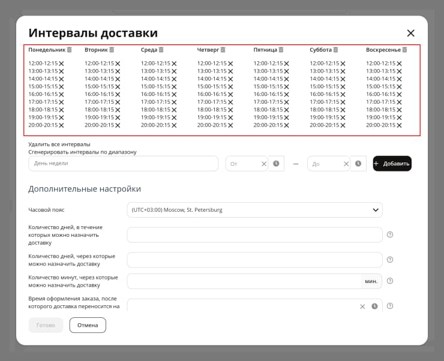Click the Готово button
Image resolution: width=444 pixels, height=361 pixels.
click(46, 325)
